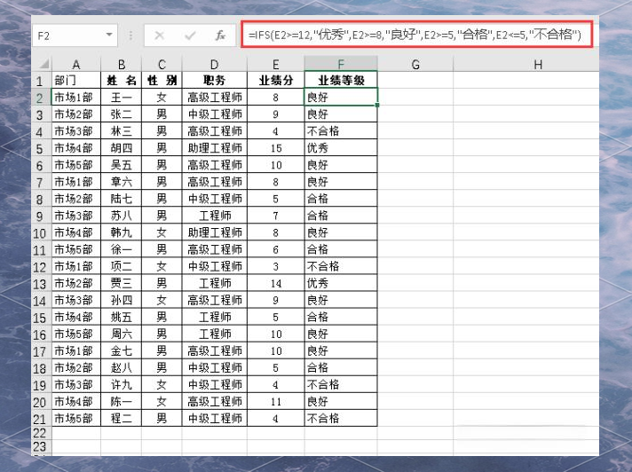Click 不合格 grade in 林三 row

point(341,131)
